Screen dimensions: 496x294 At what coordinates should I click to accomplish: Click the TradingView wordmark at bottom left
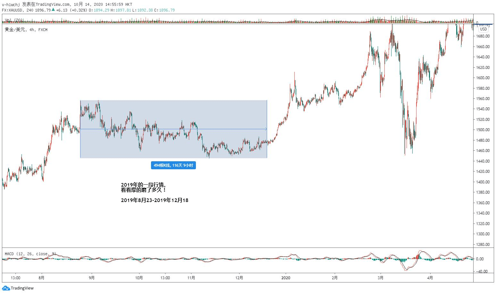(x=22, y=288)
